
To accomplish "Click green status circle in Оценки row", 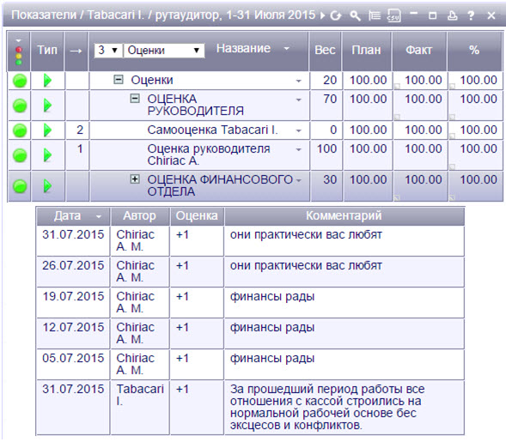I will (20, 81).
